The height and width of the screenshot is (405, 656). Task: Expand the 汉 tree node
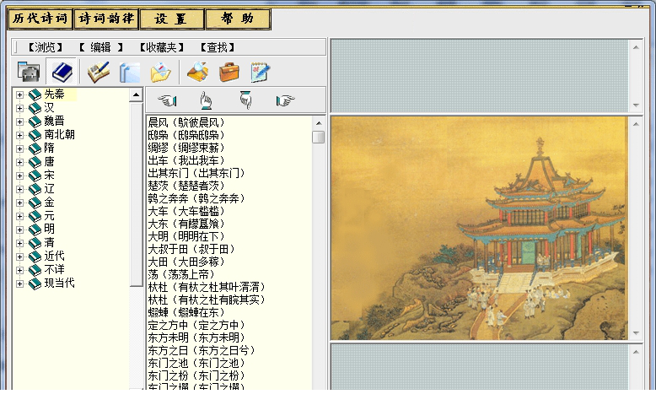[x=19, y=109]
